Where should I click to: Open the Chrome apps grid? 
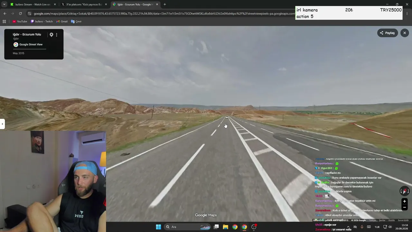tap(4, 22)
